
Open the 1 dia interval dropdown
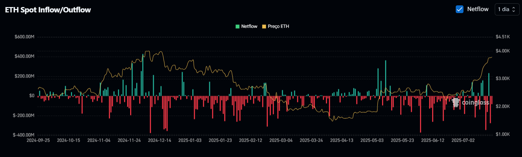click(507, 9)
